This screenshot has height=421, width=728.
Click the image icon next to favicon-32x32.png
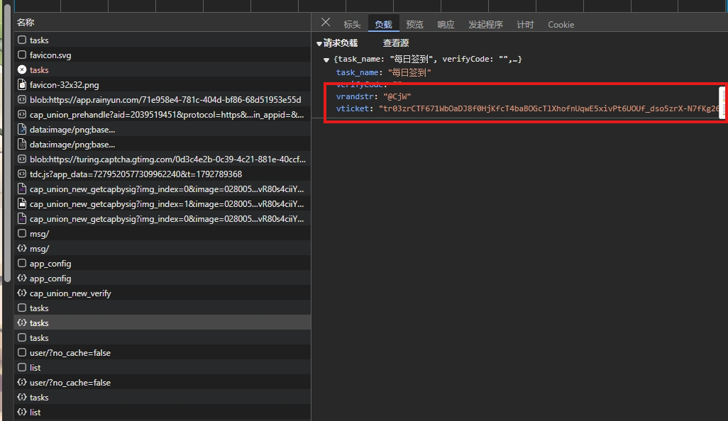[x=22, y=85]
